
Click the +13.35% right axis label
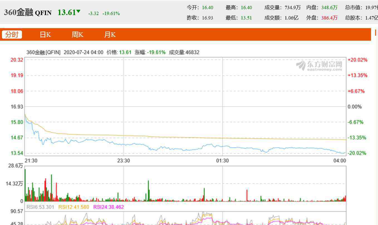(357, 75)
